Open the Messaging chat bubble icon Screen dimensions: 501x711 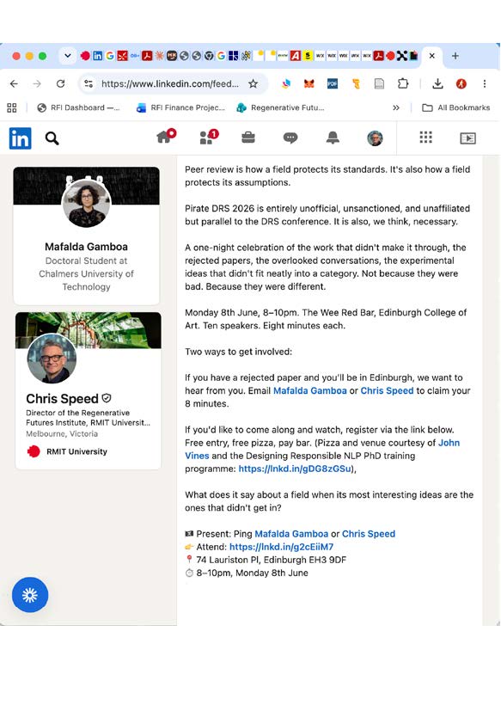tap(290, 138)
